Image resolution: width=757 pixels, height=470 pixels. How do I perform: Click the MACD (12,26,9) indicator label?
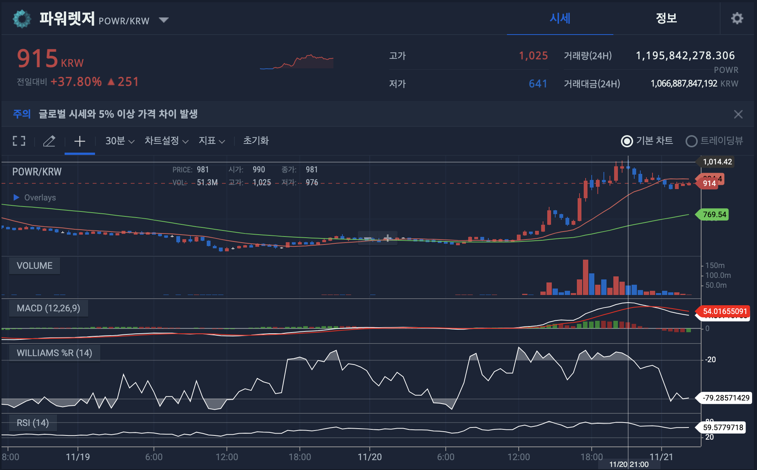48,308
